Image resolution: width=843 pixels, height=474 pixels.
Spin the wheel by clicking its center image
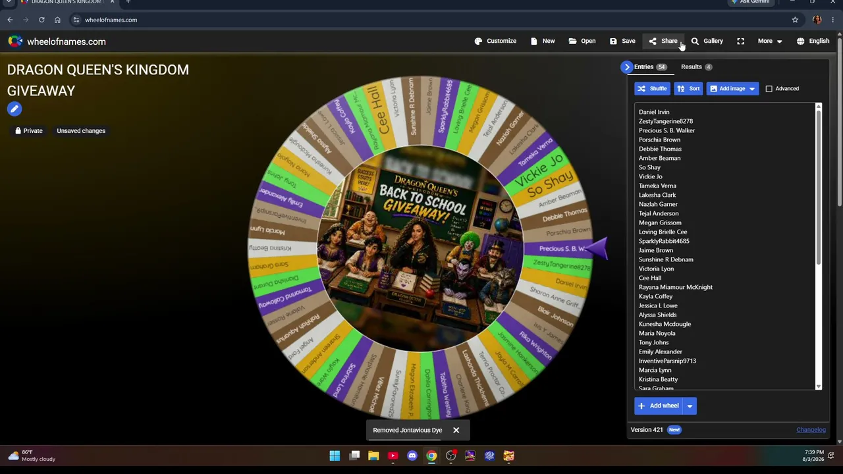[420, 249]
